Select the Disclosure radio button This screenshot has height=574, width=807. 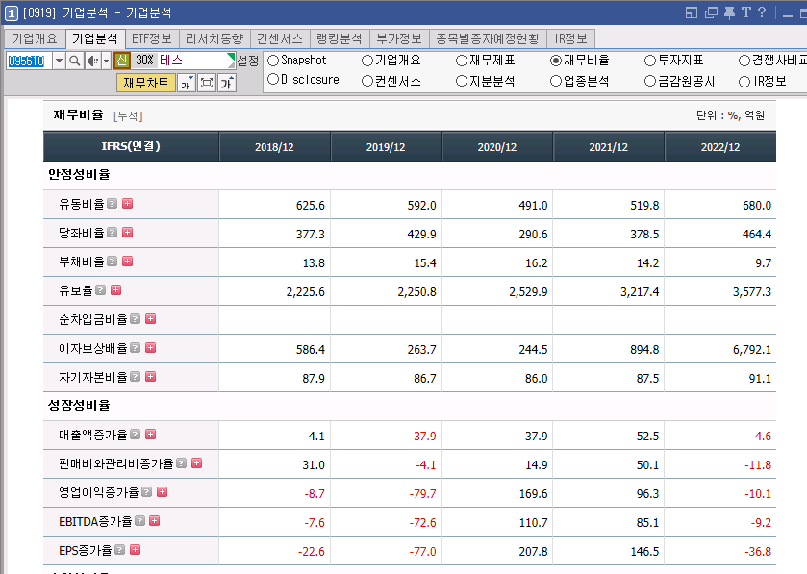click(x=273, y=79)
